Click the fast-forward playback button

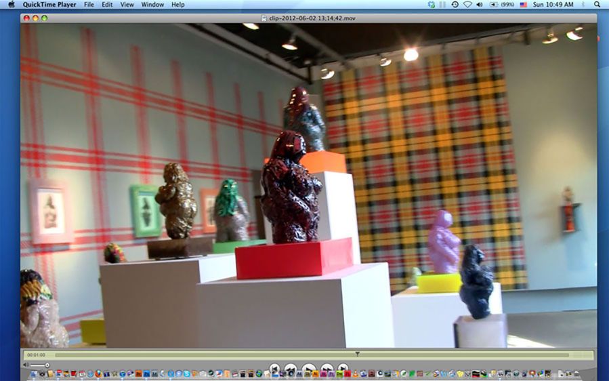coord(327,369)
